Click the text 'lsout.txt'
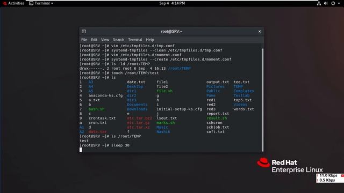Image resolution: width=344 pixels, height=193 pixels. pos(167,118)
